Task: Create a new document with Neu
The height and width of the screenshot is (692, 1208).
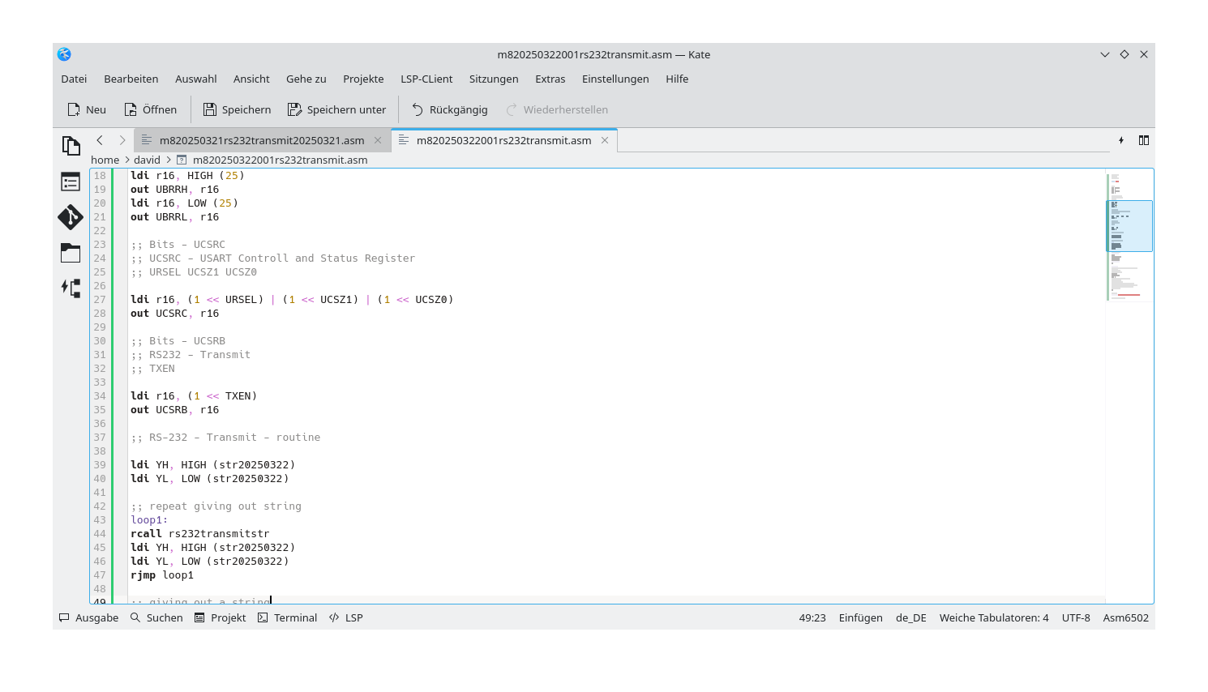Action: [85, 109]
